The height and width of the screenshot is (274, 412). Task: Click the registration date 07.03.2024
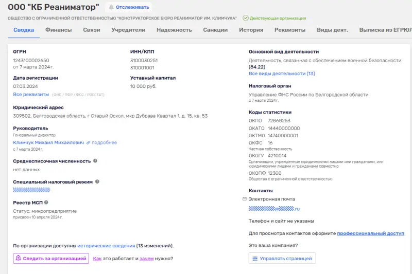point(25,86)
